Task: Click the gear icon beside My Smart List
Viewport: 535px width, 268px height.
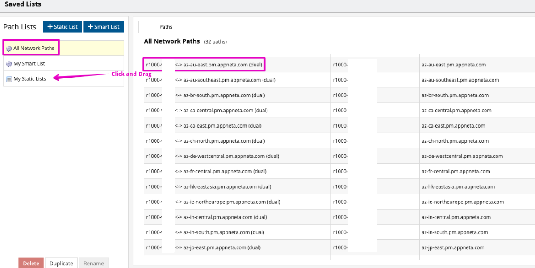Action: (9, 64)
